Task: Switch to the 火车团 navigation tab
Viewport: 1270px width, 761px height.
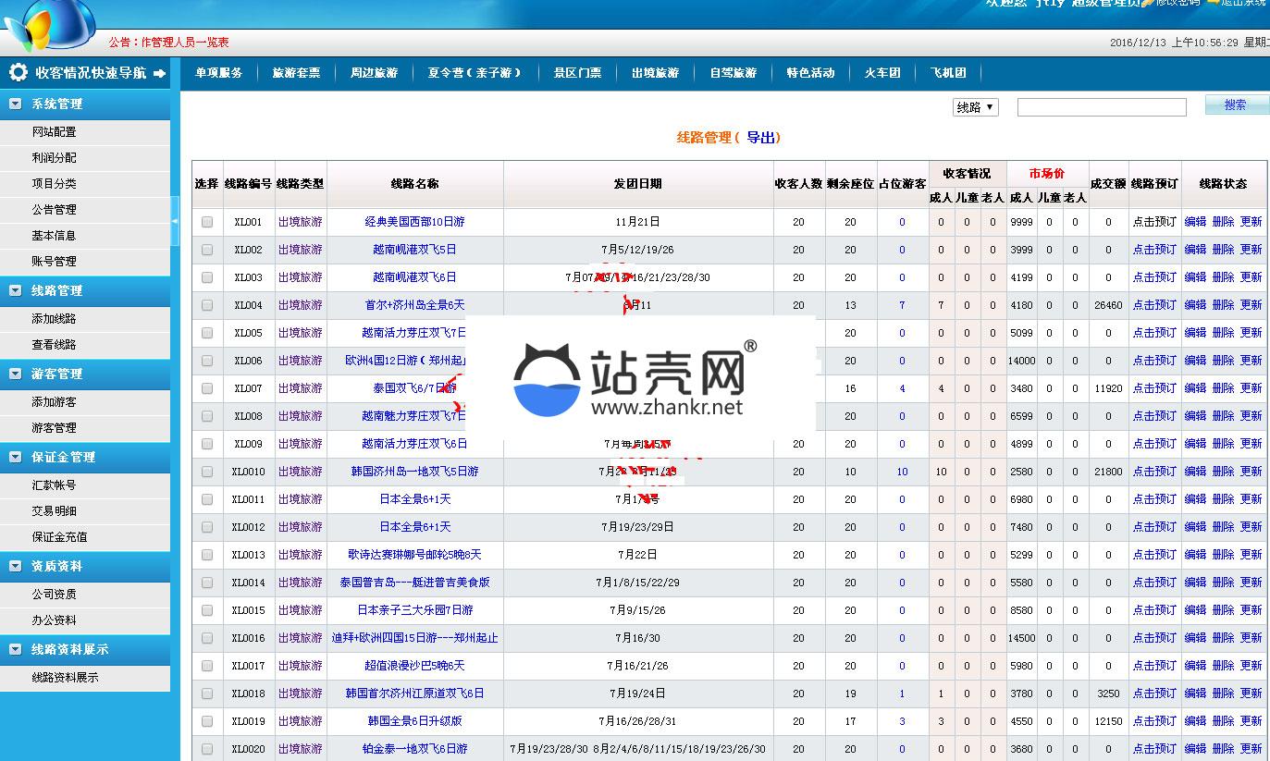Action: point(882,73)
